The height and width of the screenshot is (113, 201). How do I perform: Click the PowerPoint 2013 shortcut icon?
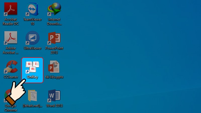click(54, 38)
